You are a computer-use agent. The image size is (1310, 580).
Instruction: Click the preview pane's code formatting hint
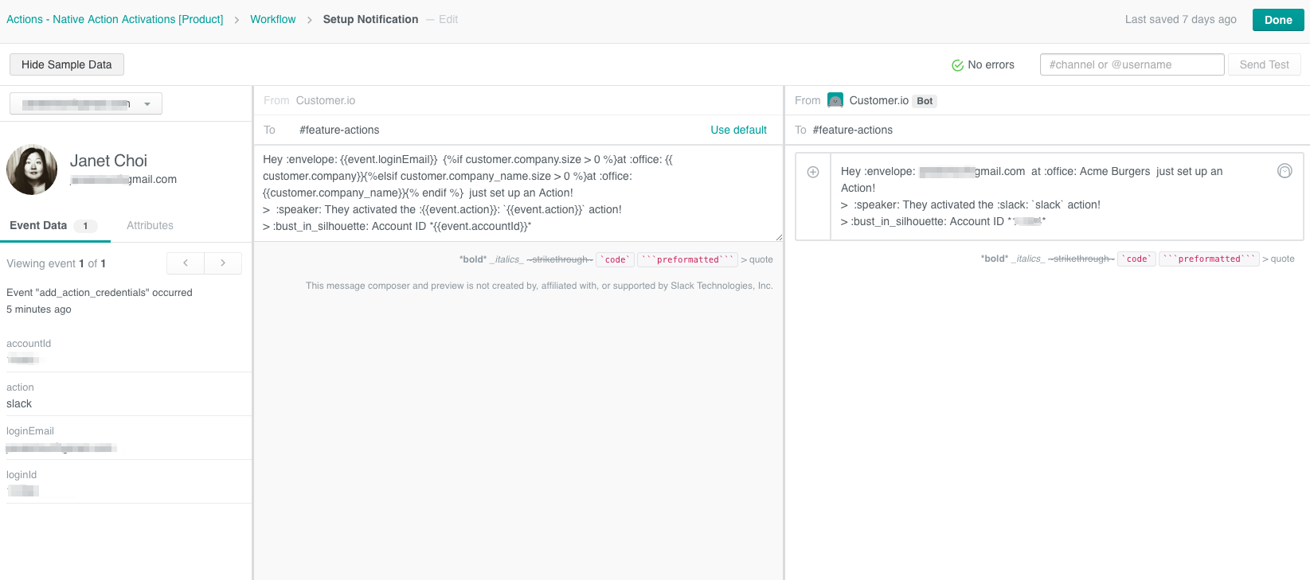pyautogui.click(x=1137, y=259)
